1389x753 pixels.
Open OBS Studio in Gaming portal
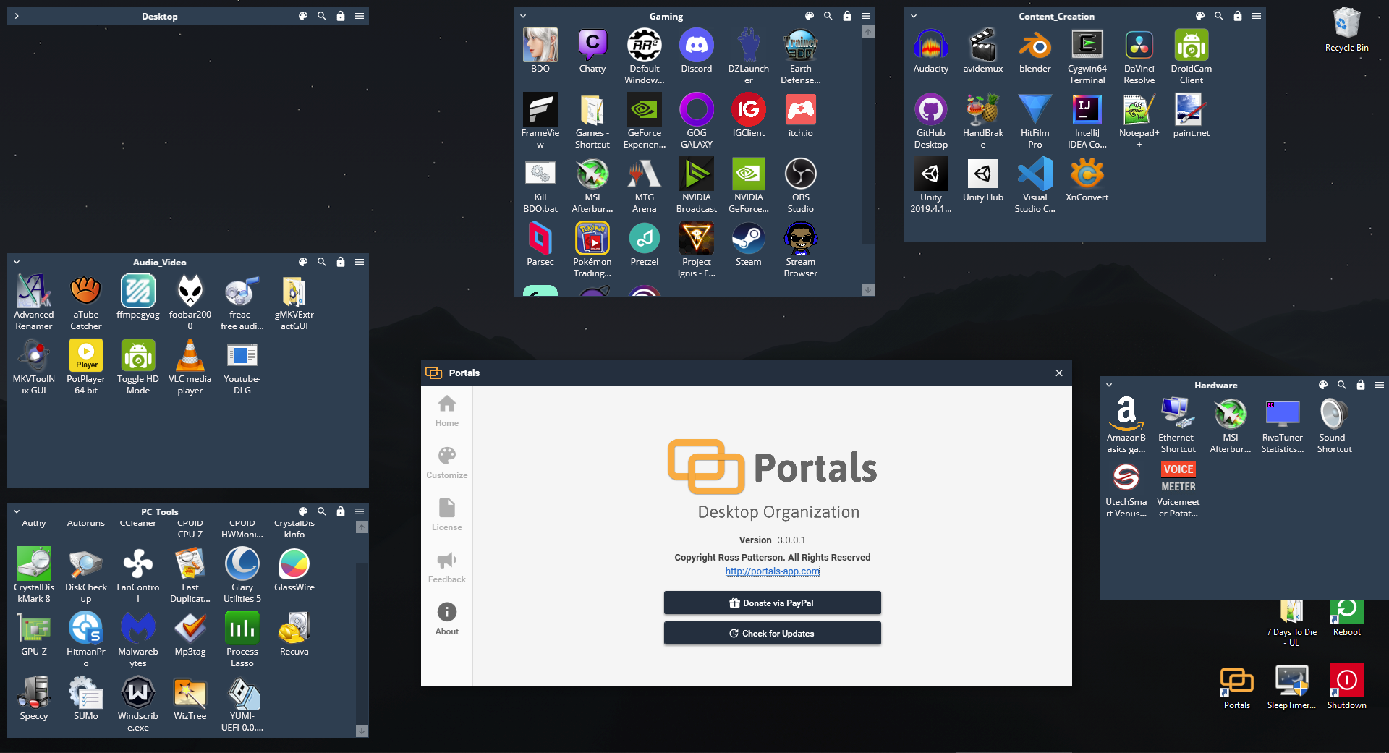click(800, 186)
